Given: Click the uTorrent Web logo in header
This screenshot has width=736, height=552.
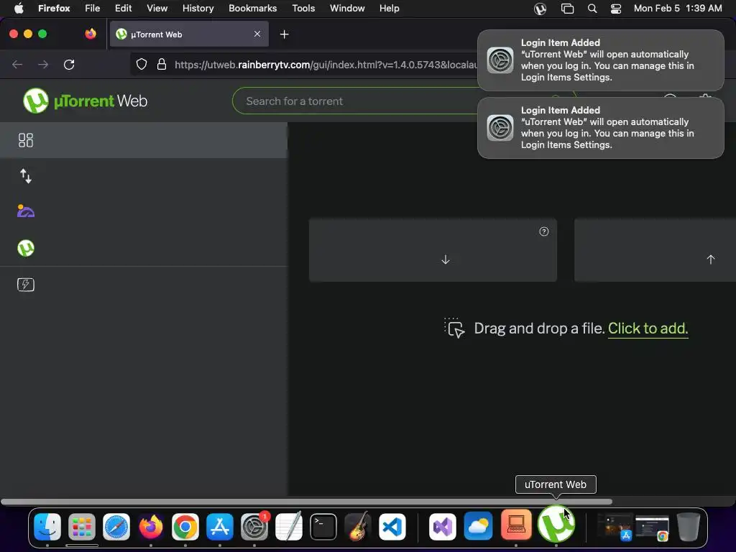Looking at the screenshot, I should pos(85,101).
